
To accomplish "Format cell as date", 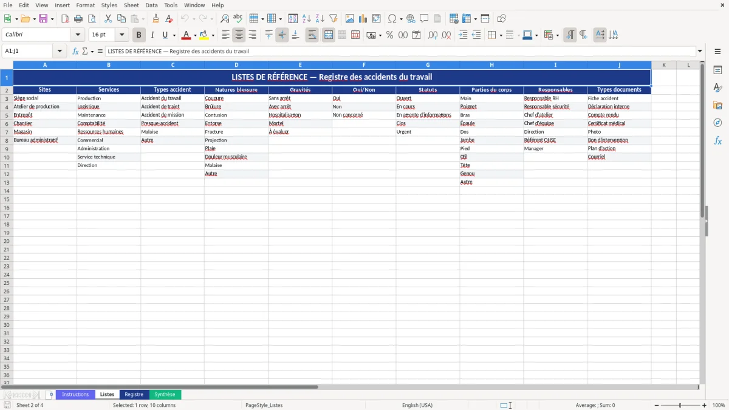I will 416,35.
